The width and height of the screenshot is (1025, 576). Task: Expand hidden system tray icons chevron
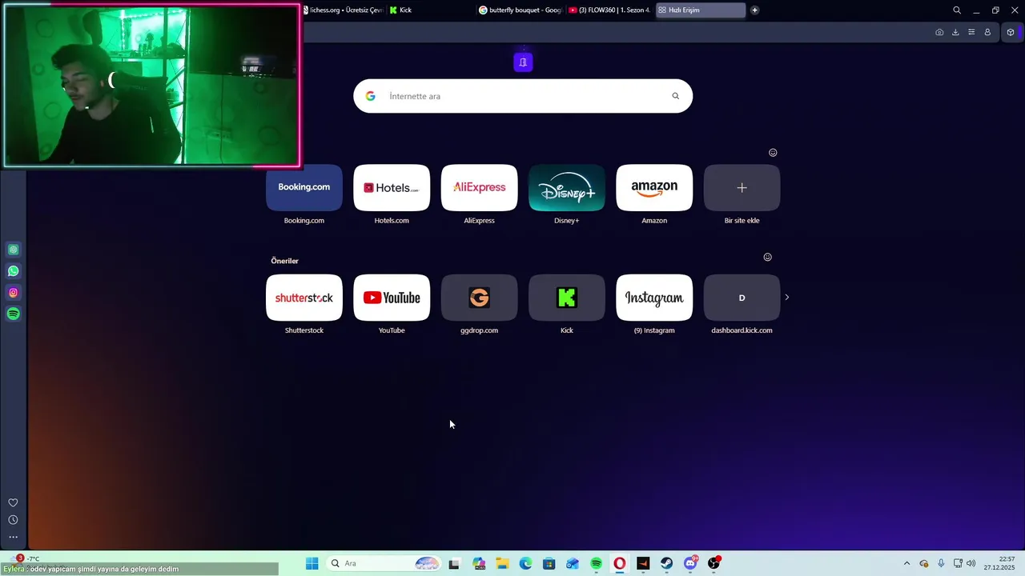[906, 563]
